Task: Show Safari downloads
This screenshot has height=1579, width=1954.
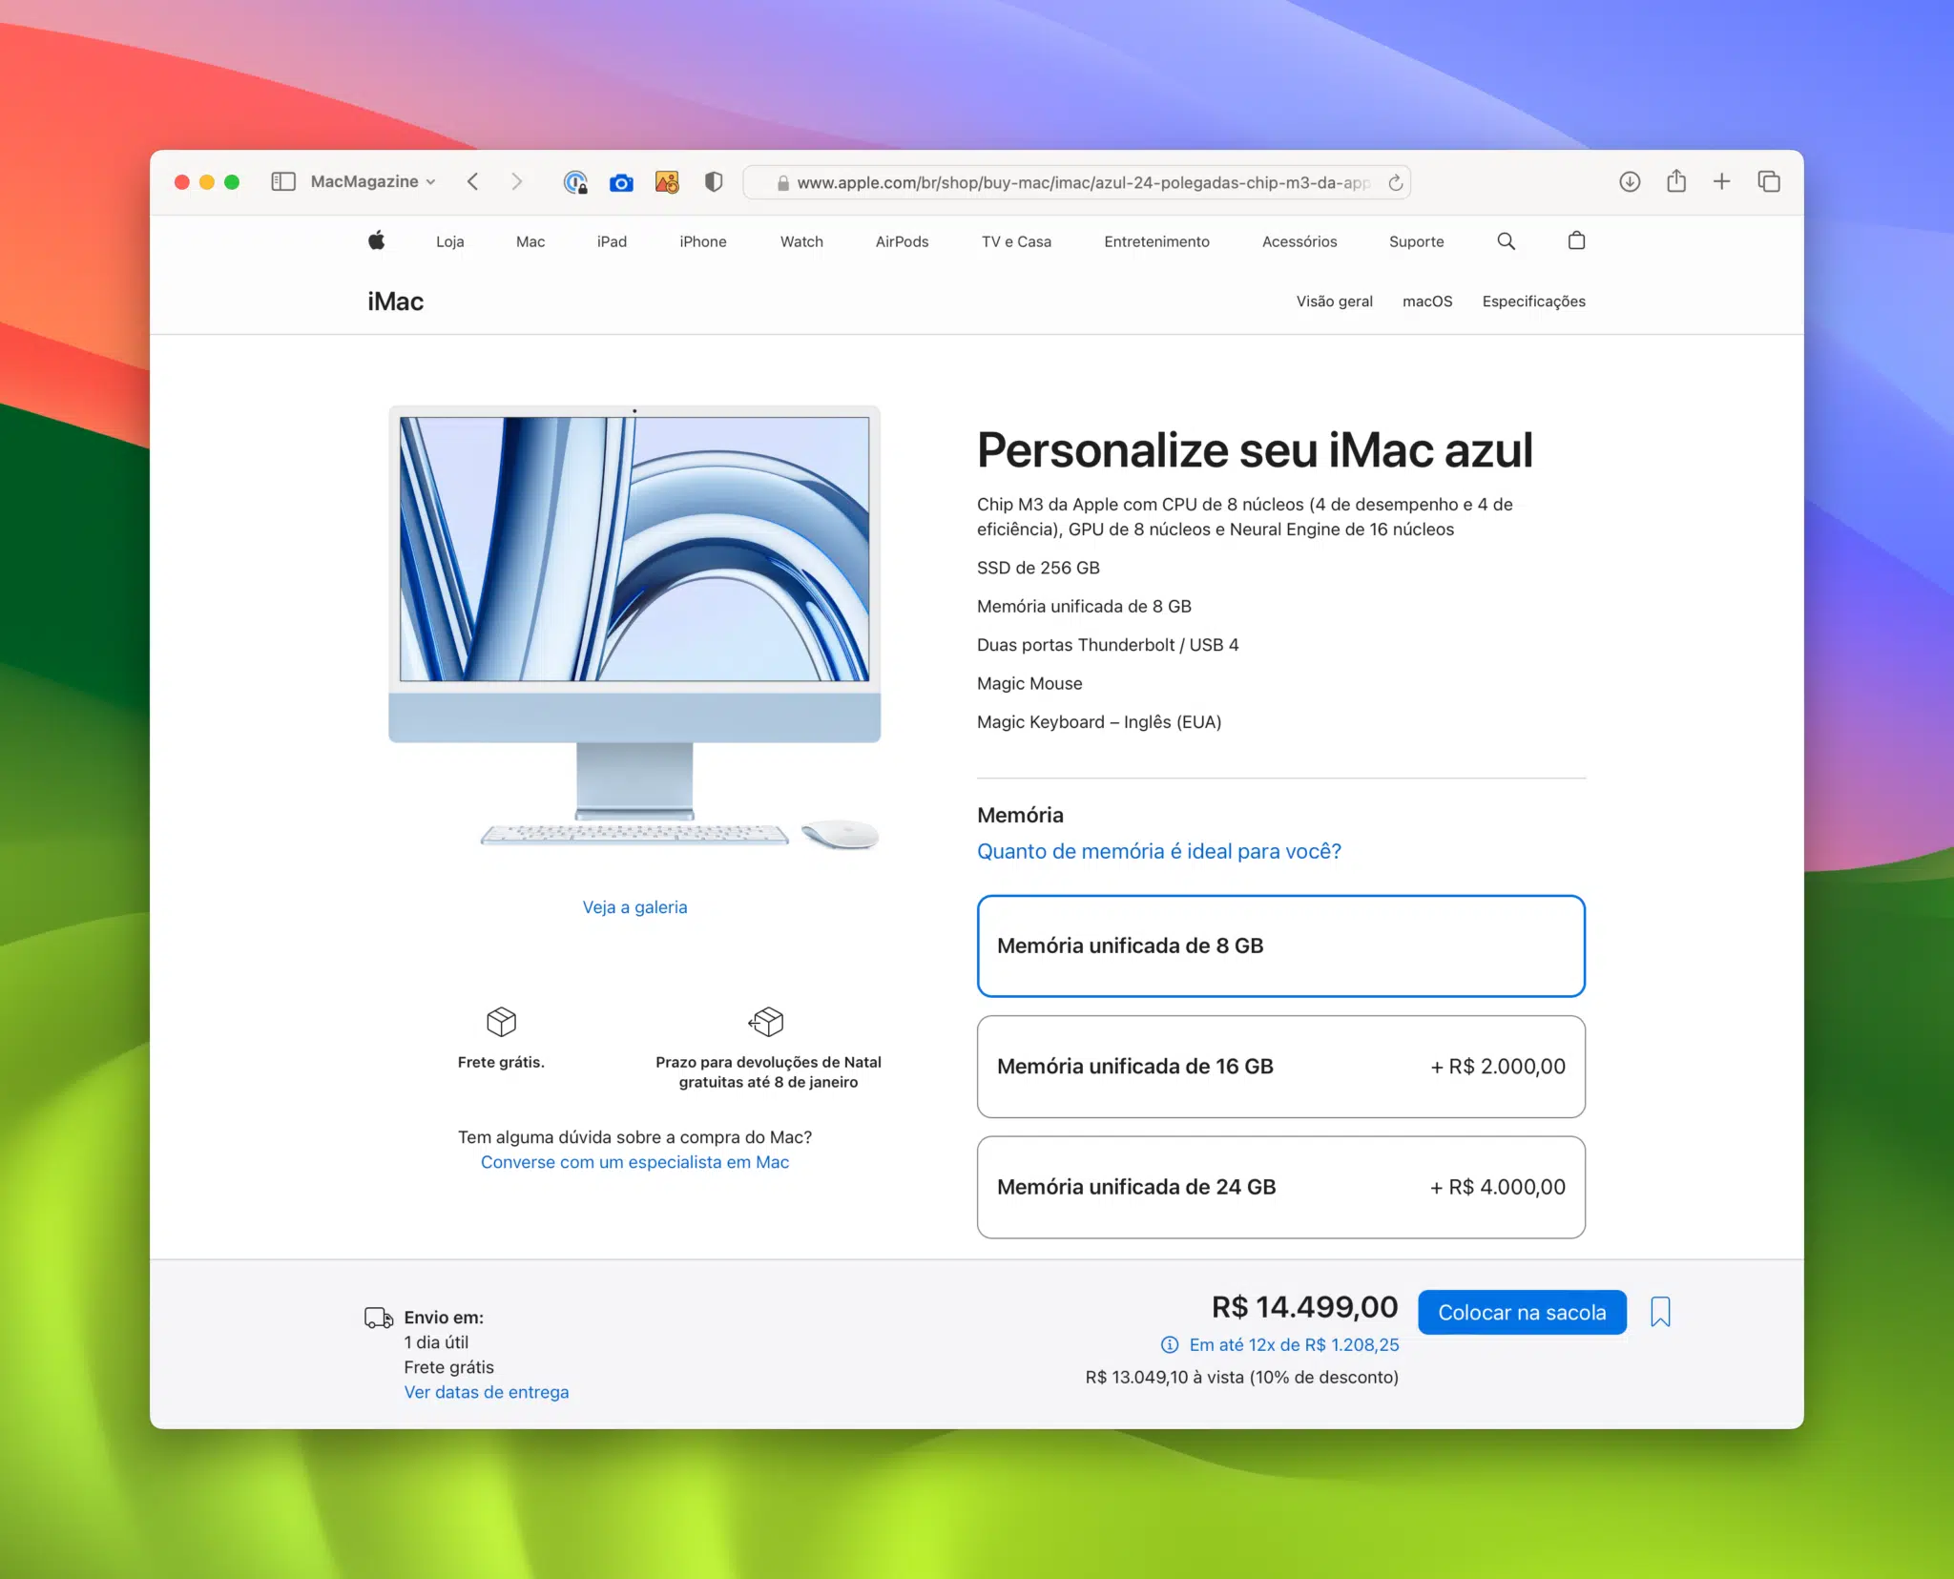Action: 1630,181
